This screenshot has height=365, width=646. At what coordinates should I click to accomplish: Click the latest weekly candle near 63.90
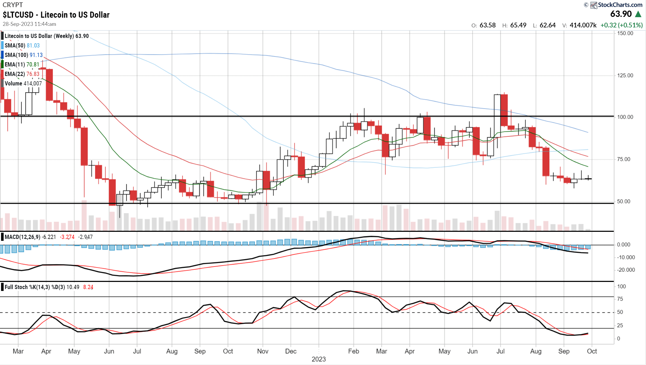[x=588, y=179]
